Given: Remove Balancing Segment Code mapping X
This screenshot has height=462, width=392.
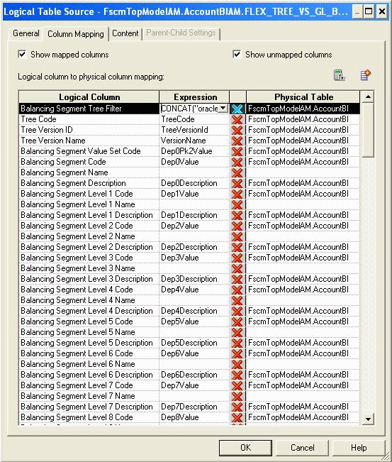Looking at the screenshot, I should (237, 162).
